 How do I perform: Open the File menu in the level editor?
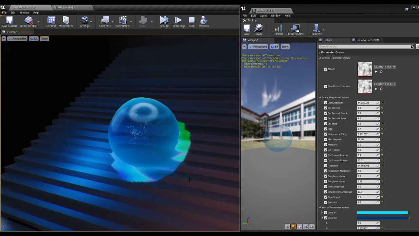coord(4,13)
